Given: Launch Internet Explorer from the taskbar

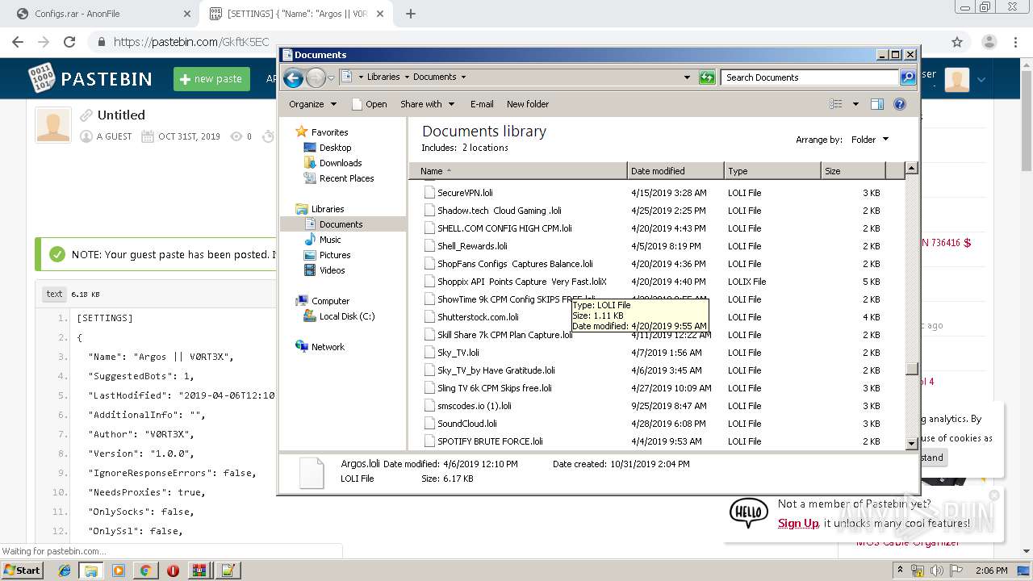Looking at the screenshot, I should (x=65, y=571).
